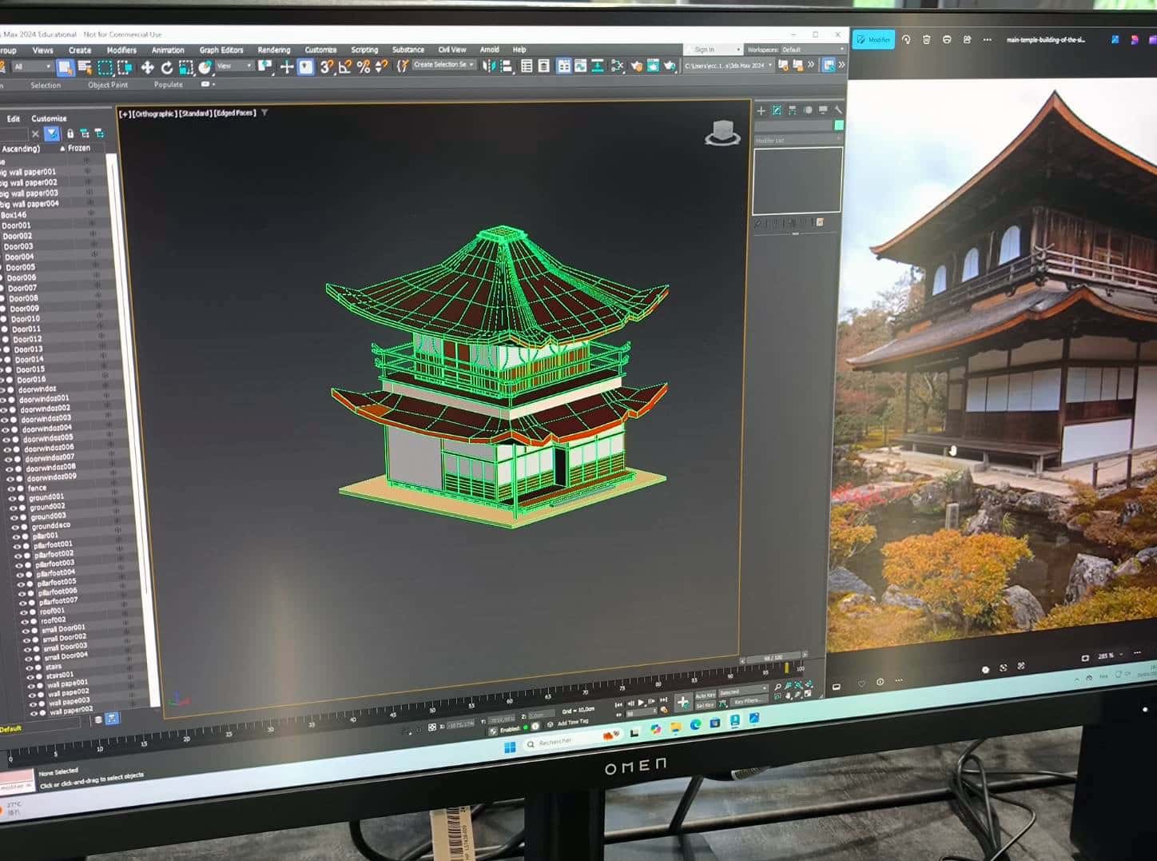Toggle visibility eye of ground001
Viewport: 1157px width, 861px height.
point(11,497)
